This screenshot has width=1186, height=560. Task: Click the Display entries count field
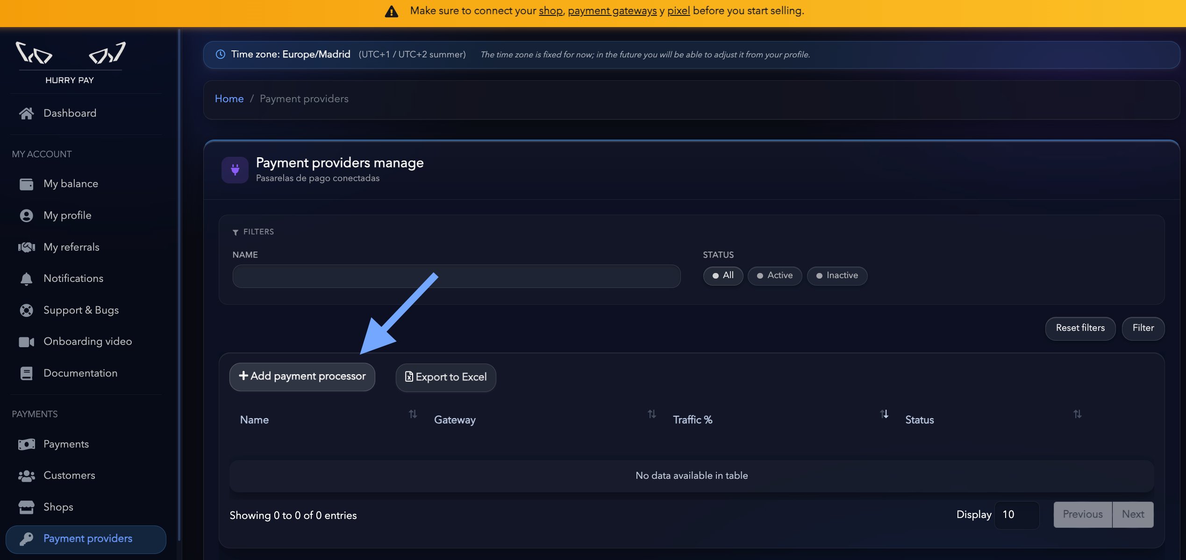click(1017, 515)
